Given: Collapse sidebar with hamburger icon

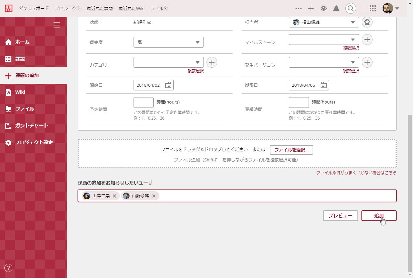Looking at the screenshot, I should click(x=57, y=25).
